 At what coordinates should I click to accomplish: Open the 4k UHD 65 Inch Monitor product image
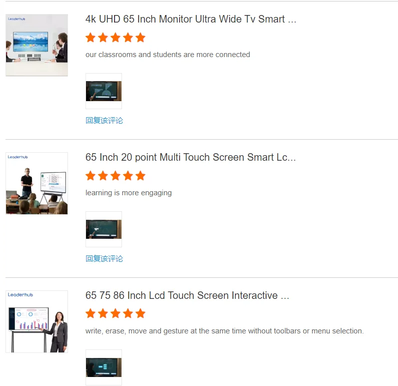pyautogui.click(x=37, y=45)
